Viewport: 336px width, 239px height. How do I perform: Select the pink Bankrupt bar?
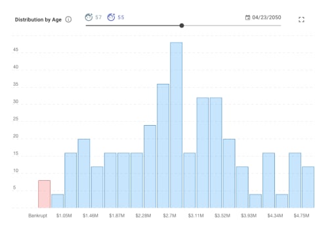(x=44, y=194)
